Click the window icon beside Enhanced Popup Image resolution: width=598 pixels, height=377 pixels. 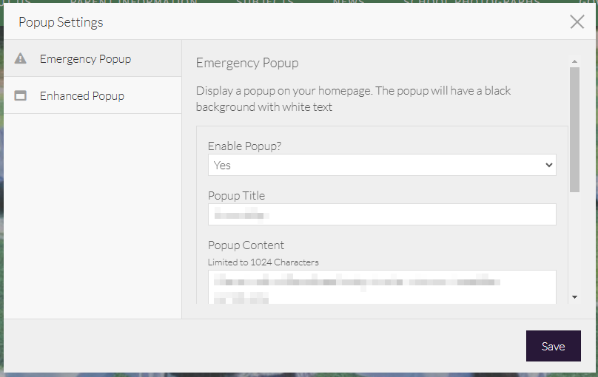(21, 95)
